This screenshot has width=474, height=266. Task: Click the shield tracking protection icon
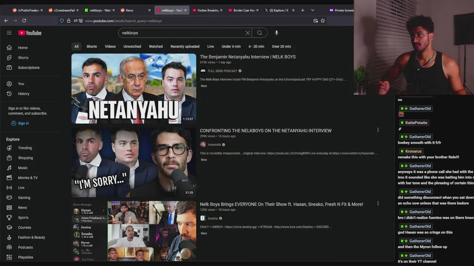[62, 21]
